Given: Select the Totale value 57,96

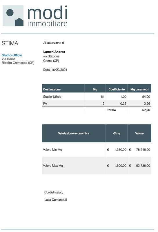Looking at the screenshot, I should (146, 110).
